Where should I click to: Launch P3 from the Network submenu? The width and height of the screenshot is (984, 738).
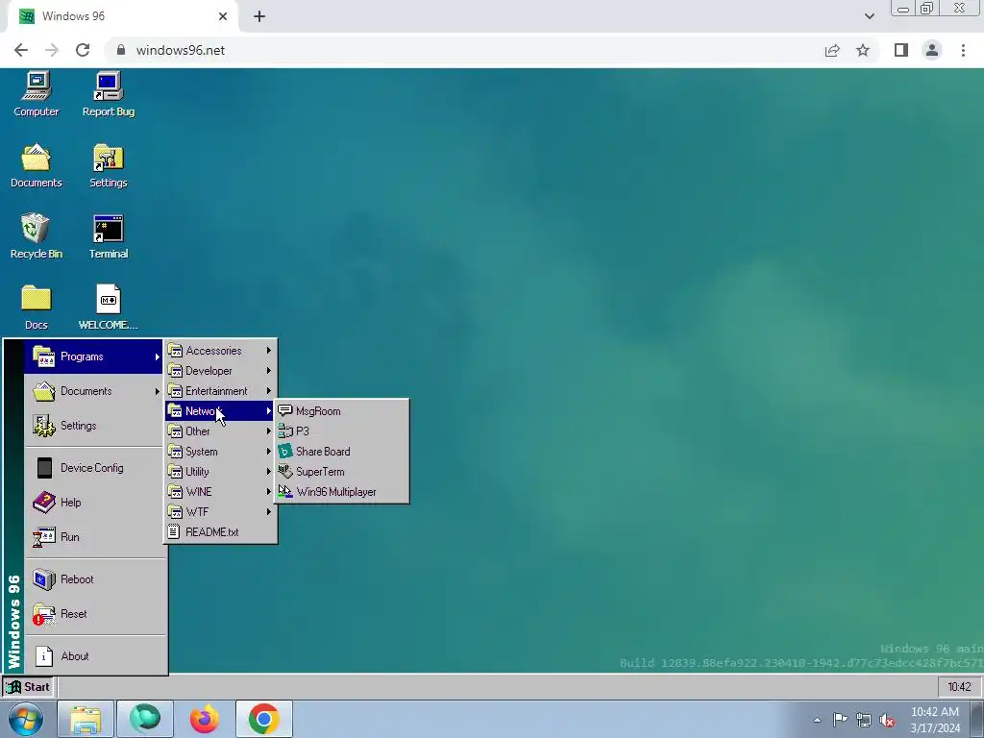(342, 431)
